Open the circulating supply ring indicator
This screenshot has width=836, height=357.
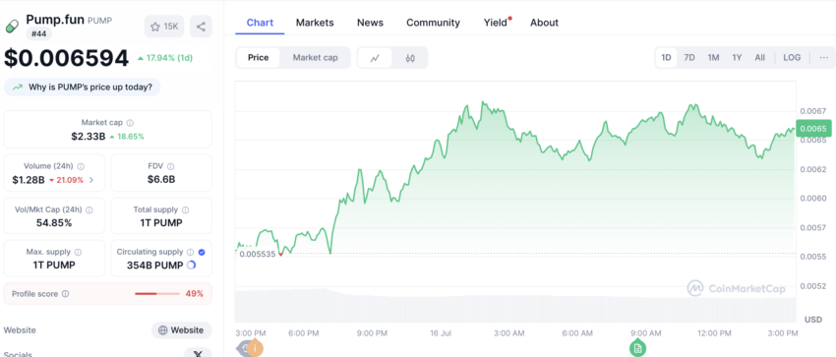pyautogui.click(x=192, y=265)
